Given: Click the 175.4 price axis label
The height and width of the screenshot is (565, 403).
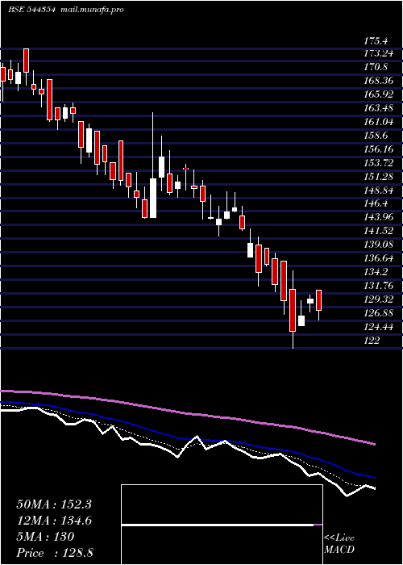Looking at the screenshot, I should [376, 40].
